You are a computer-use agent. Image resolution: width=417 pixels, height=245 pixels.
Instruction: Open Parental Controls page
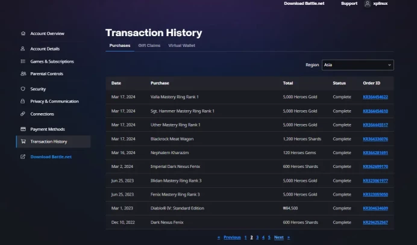[46, 73]
